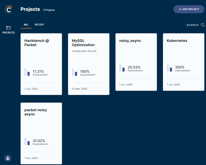Click 100% improvement on MySQL Optimization card
This screenshot has height=165, width=206.
coord(85,72)
